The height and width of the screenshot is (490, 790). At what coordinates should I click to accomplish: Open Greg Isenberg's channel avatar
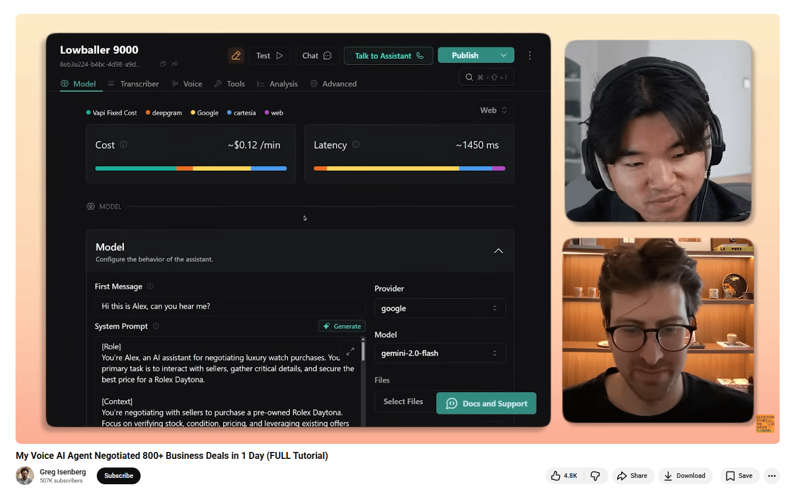point(25,476)
